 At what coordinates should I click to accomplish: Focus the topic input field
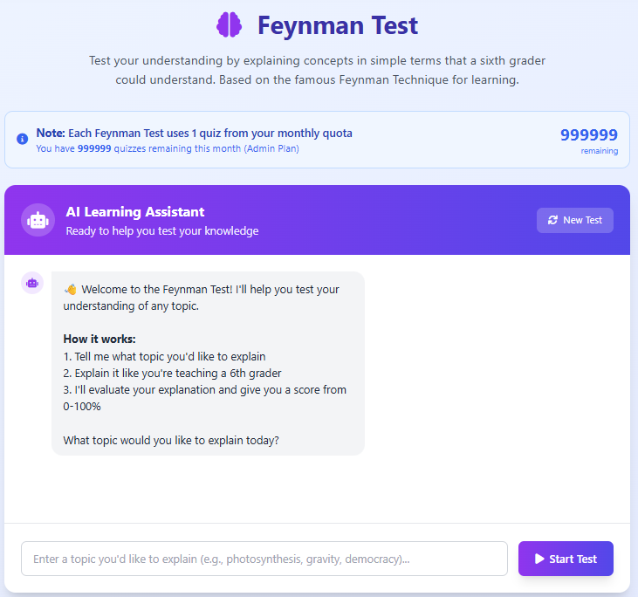264,559
